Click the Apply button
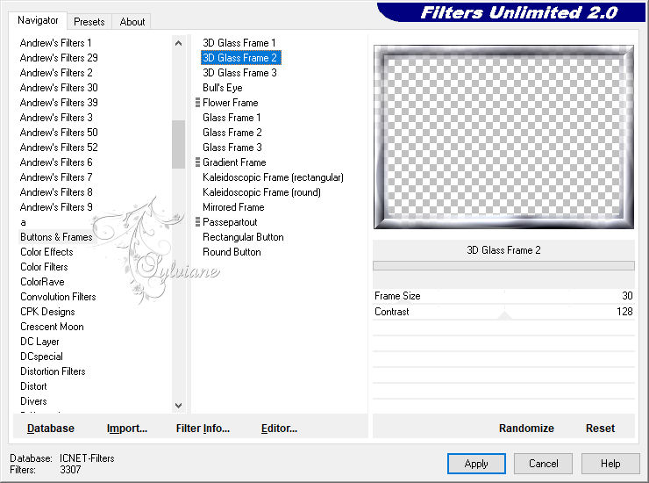The image size is (649, 483). click(x=476, y=464)
